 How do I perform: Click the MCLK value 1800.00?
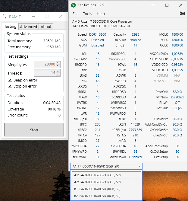coord(177,34)
